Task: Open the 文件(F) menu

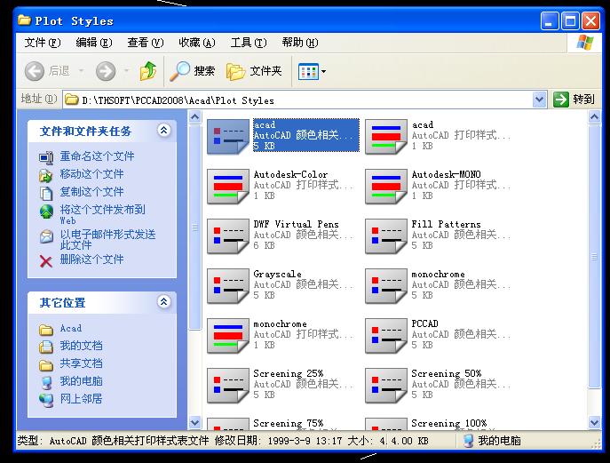Action: tap(43, 42)
